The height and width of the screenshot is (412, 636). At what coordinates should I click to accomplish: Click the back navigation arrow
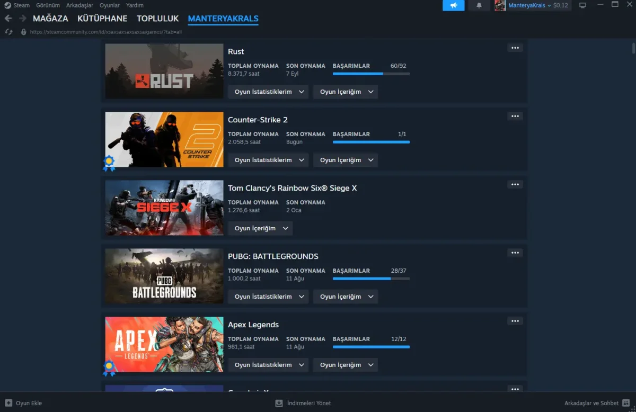tap(8, 19)
